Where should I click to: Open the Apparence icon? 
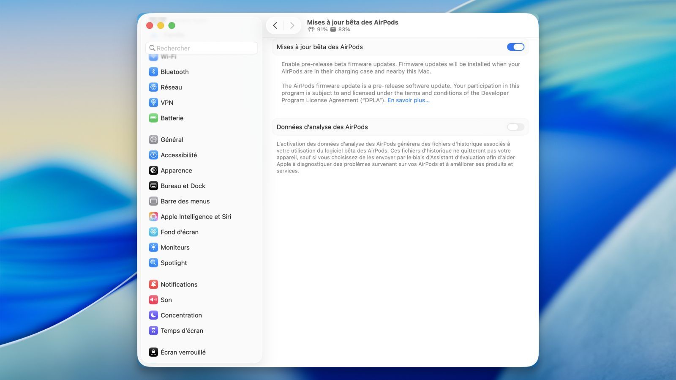[x=153, y=170]
